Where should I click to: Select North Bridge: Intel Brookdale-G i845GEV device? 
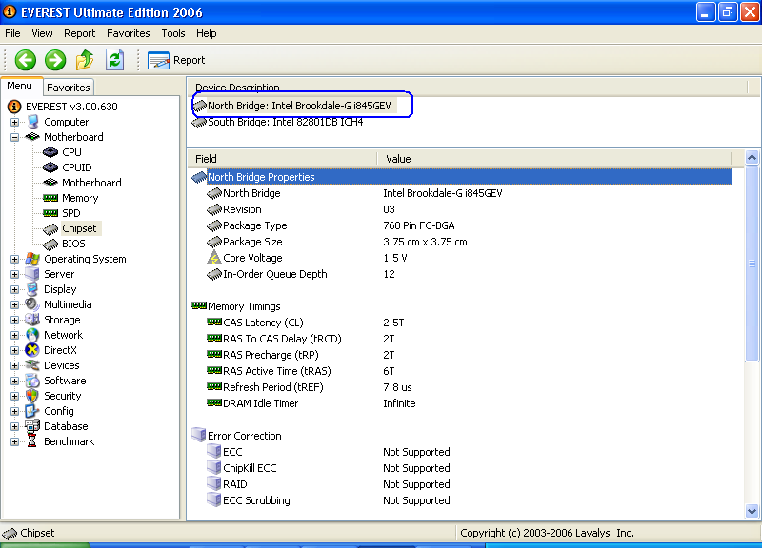299,106
